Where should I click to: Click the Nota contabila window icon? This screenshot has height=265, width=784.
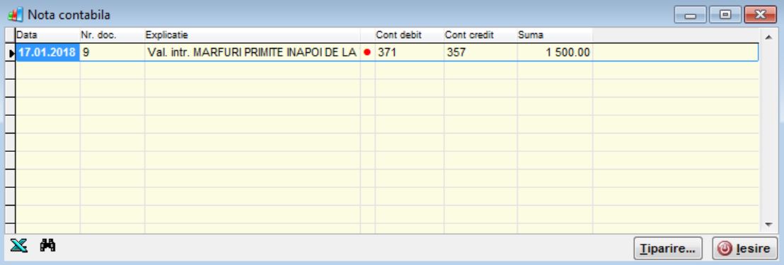[16, 14]
